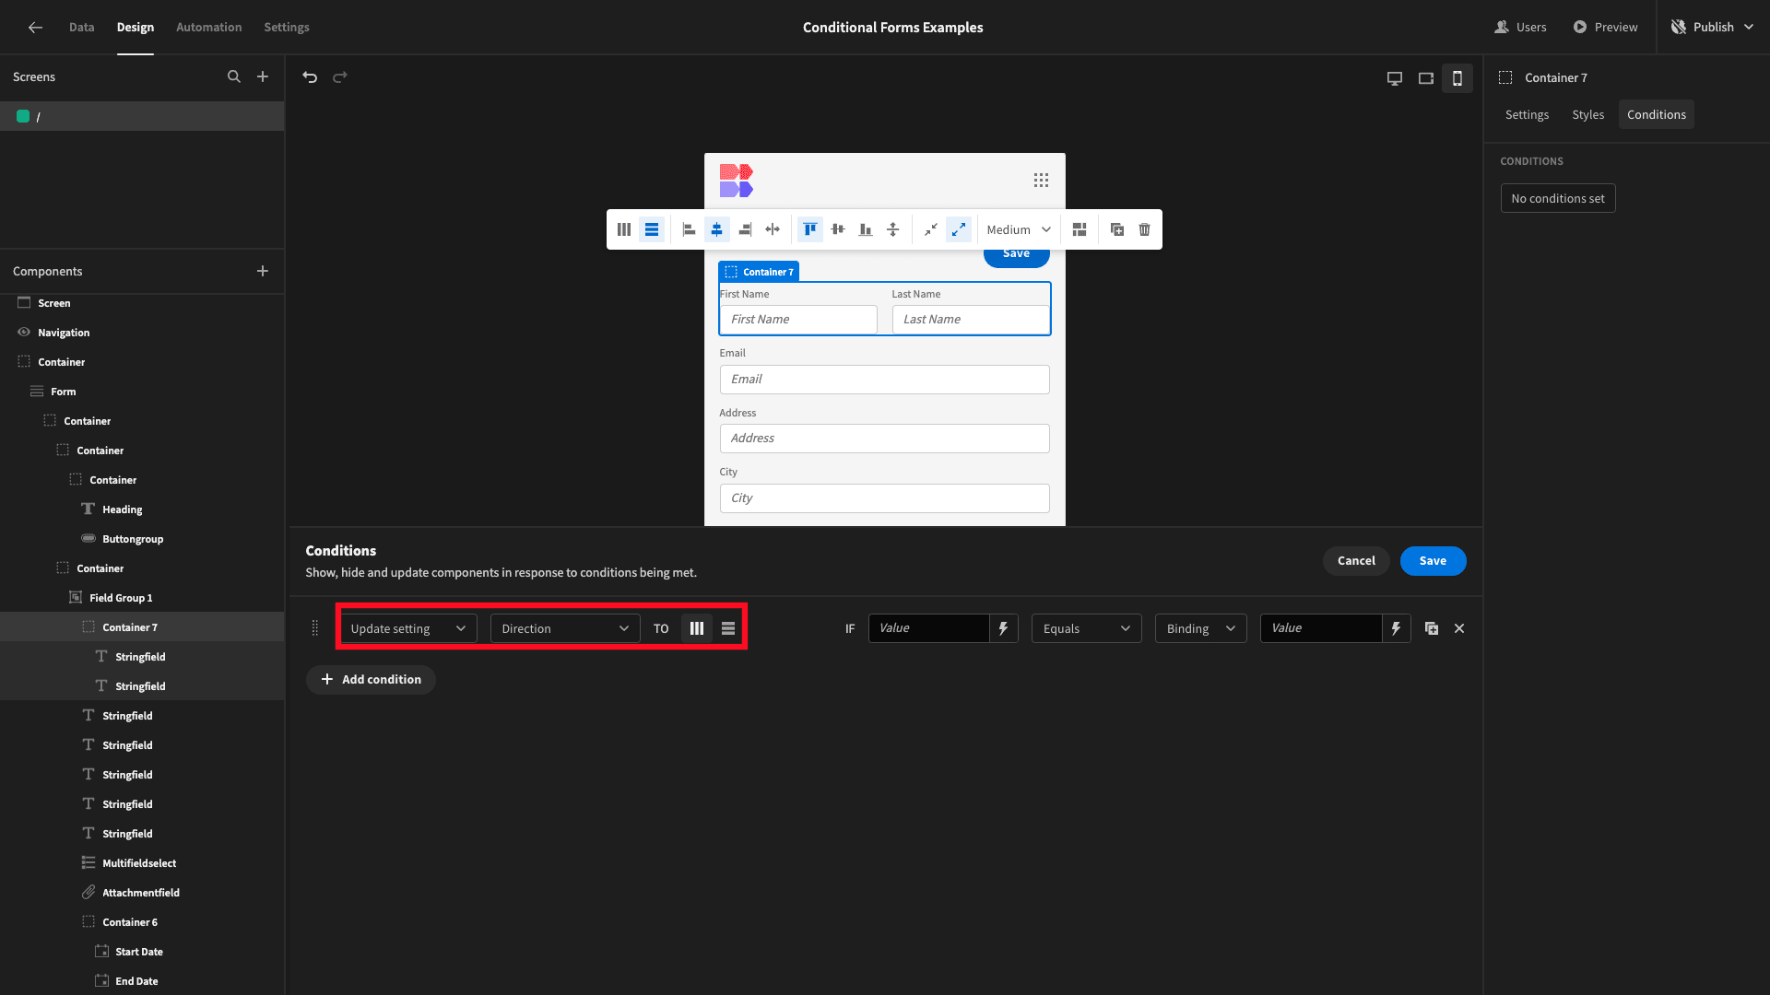Switch to the Styles tab
The image size is (1770, 995).
tap(1587, 114)
